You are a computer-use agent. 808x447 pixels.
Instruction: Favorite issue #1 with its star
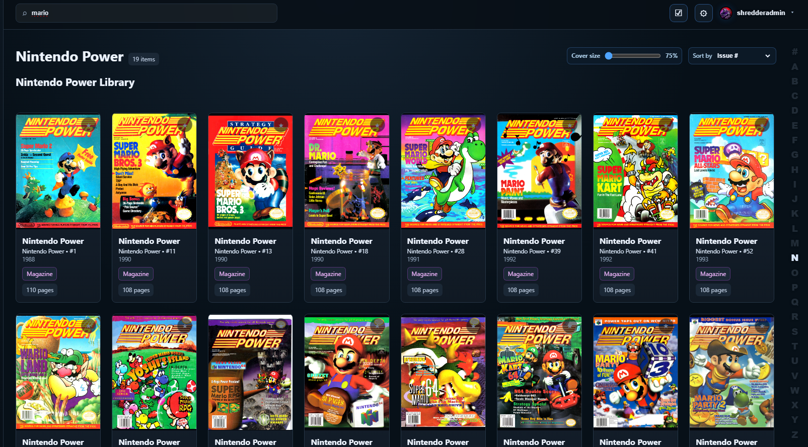pyautogui.click(x=89, y=125)
